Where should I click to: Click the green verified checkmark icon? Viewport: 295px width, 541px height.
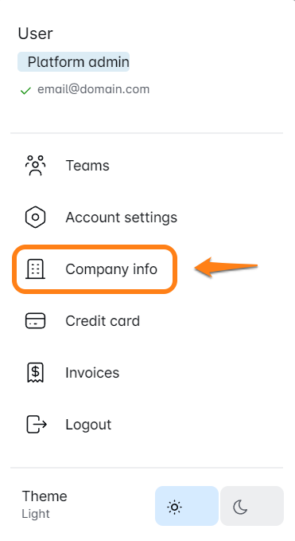[x=25, y=91]
